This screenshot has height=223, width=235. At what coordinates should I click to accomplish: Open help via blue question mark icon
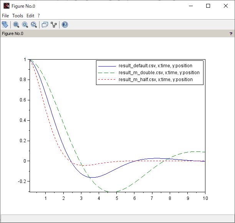pyautogui.click(x=65, y=25)
